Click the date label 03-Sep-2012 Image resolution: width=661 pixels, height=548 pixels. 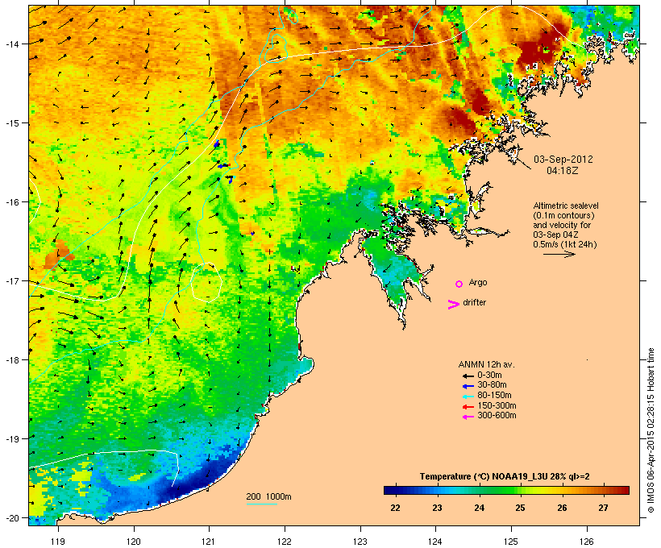[x=563, y=160]
